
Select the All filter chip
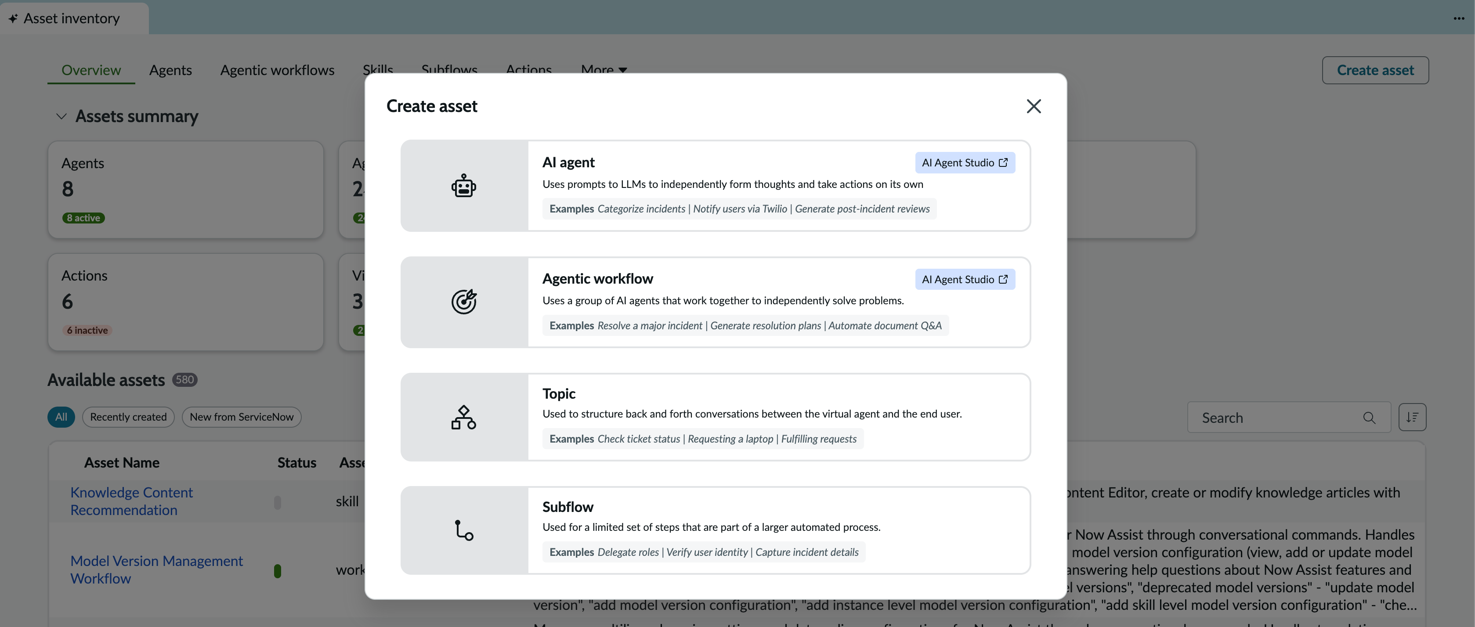coord(61,417)
